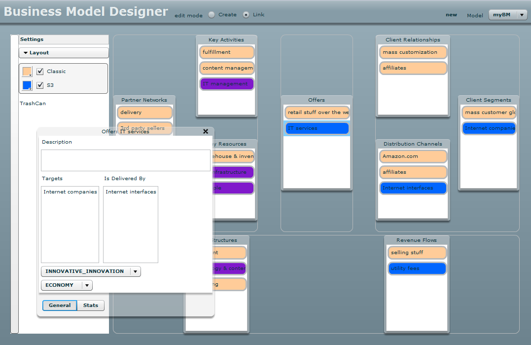531x345 pixels.
Task: Switch to the General tab
Action: tap(60, 306)
